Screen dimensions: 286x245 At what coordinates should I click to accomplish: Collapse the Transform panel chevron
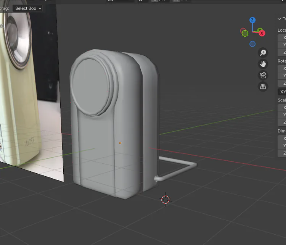279,19
